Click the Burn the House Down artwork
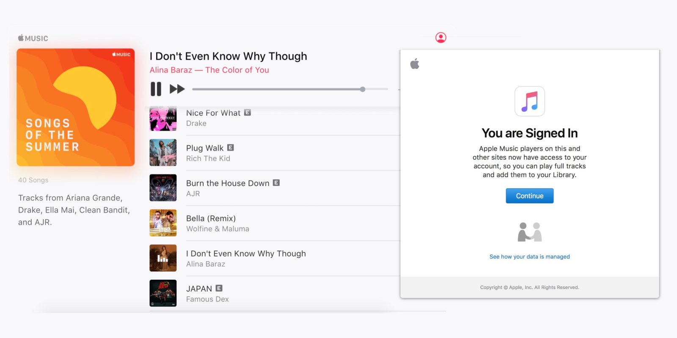677x338 pixels. pyautogui.click(x=163, y=188)
